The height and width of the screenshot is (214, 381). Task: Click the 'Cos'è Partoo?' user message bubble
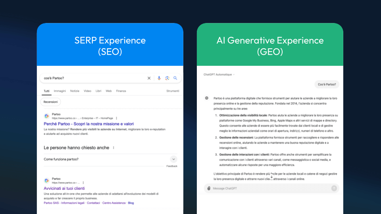(327, 84)
